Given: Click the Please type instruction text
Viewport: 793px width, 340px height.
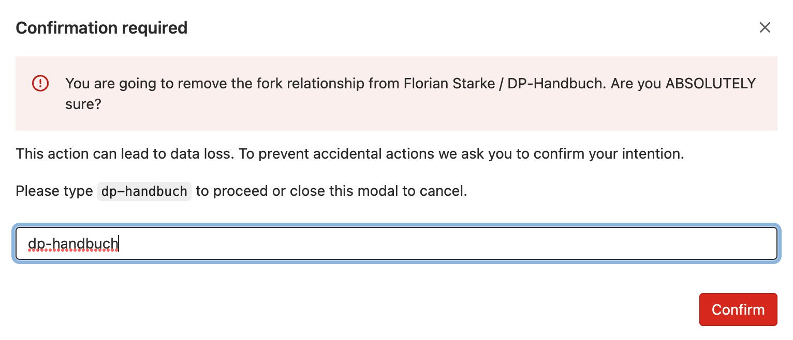Looking at the screenshot, I should [54, 191].
